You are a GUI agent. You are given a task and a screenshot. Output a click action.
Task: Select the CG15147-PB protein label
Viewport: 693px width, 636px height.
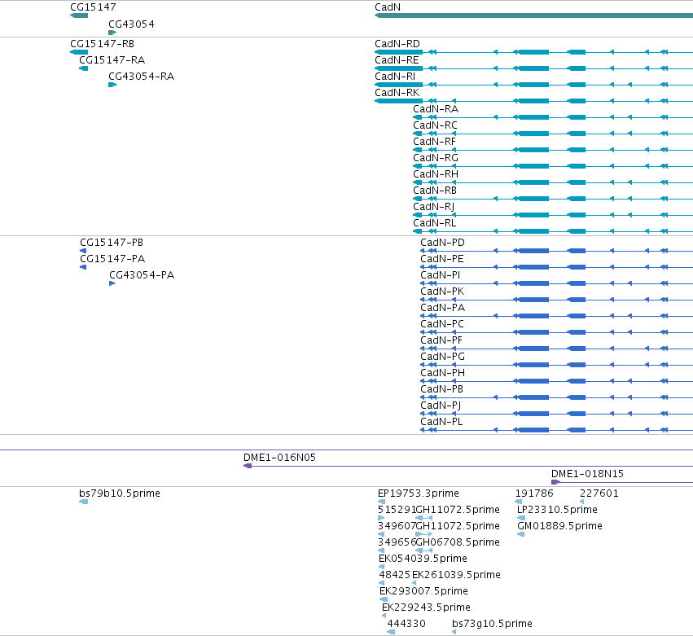click(112, 243)
